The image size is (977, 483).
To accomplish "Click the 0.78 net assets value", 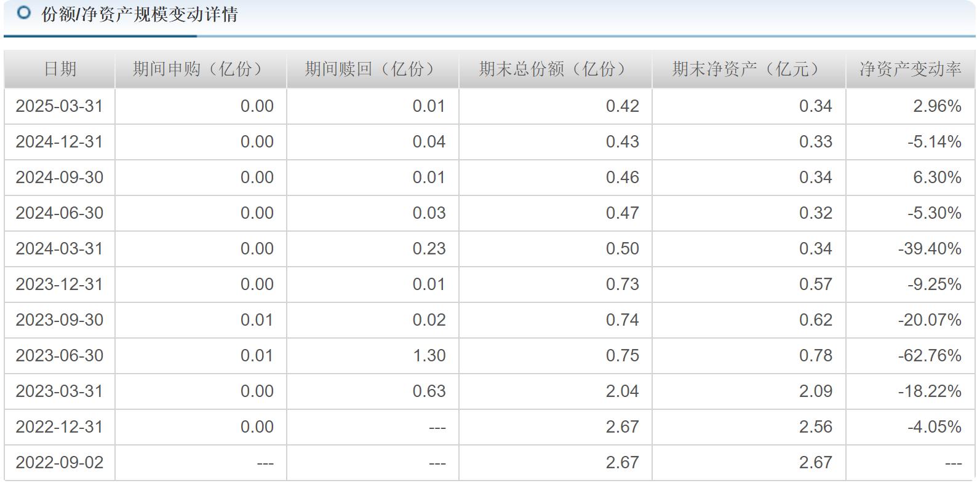I will click(x=815, y=356).
